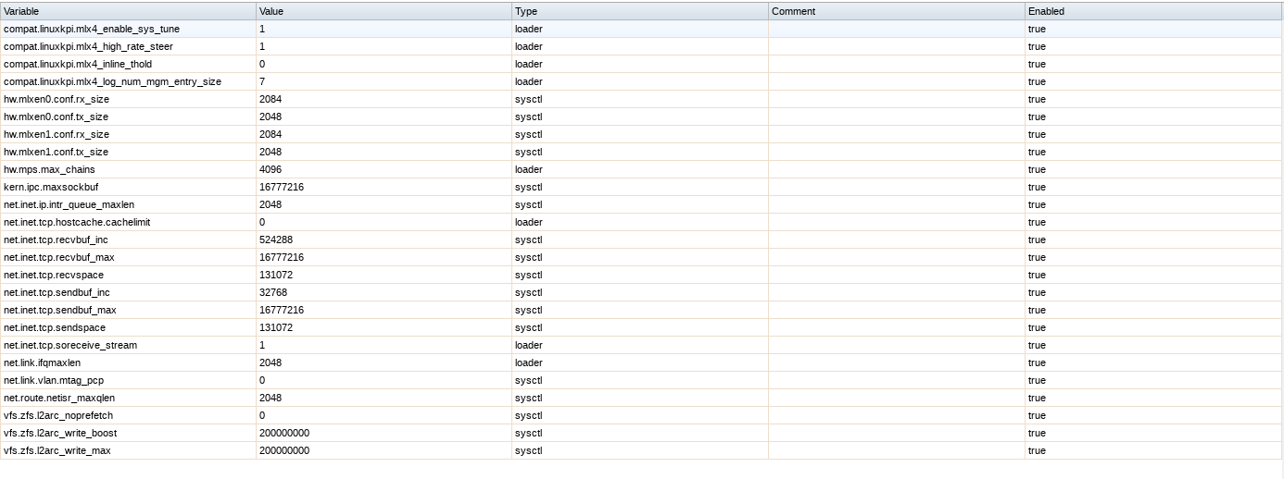This screenshot has width=1284, height=479.
Task: Click value 200000000 of vfs.zfs.l2arc_write_max
Action: click(x=284, y=450)
